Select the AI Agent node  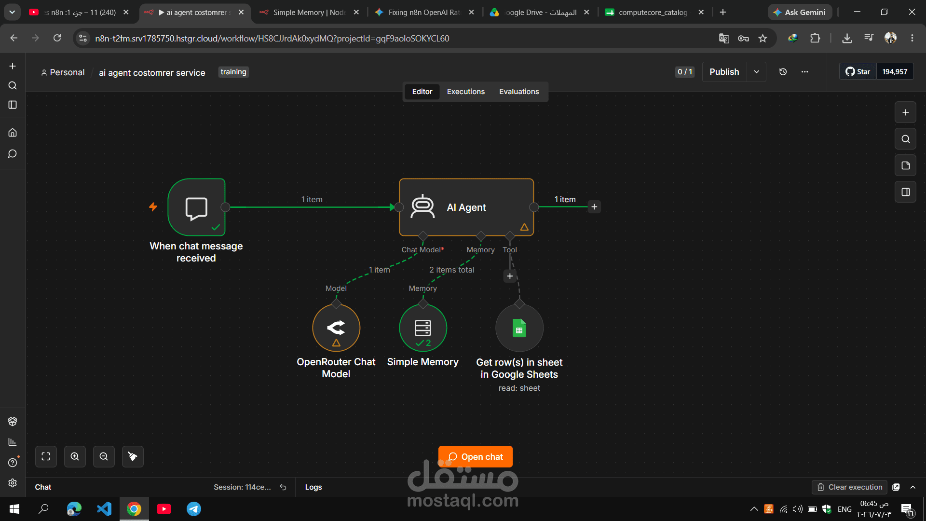[466, 207]
